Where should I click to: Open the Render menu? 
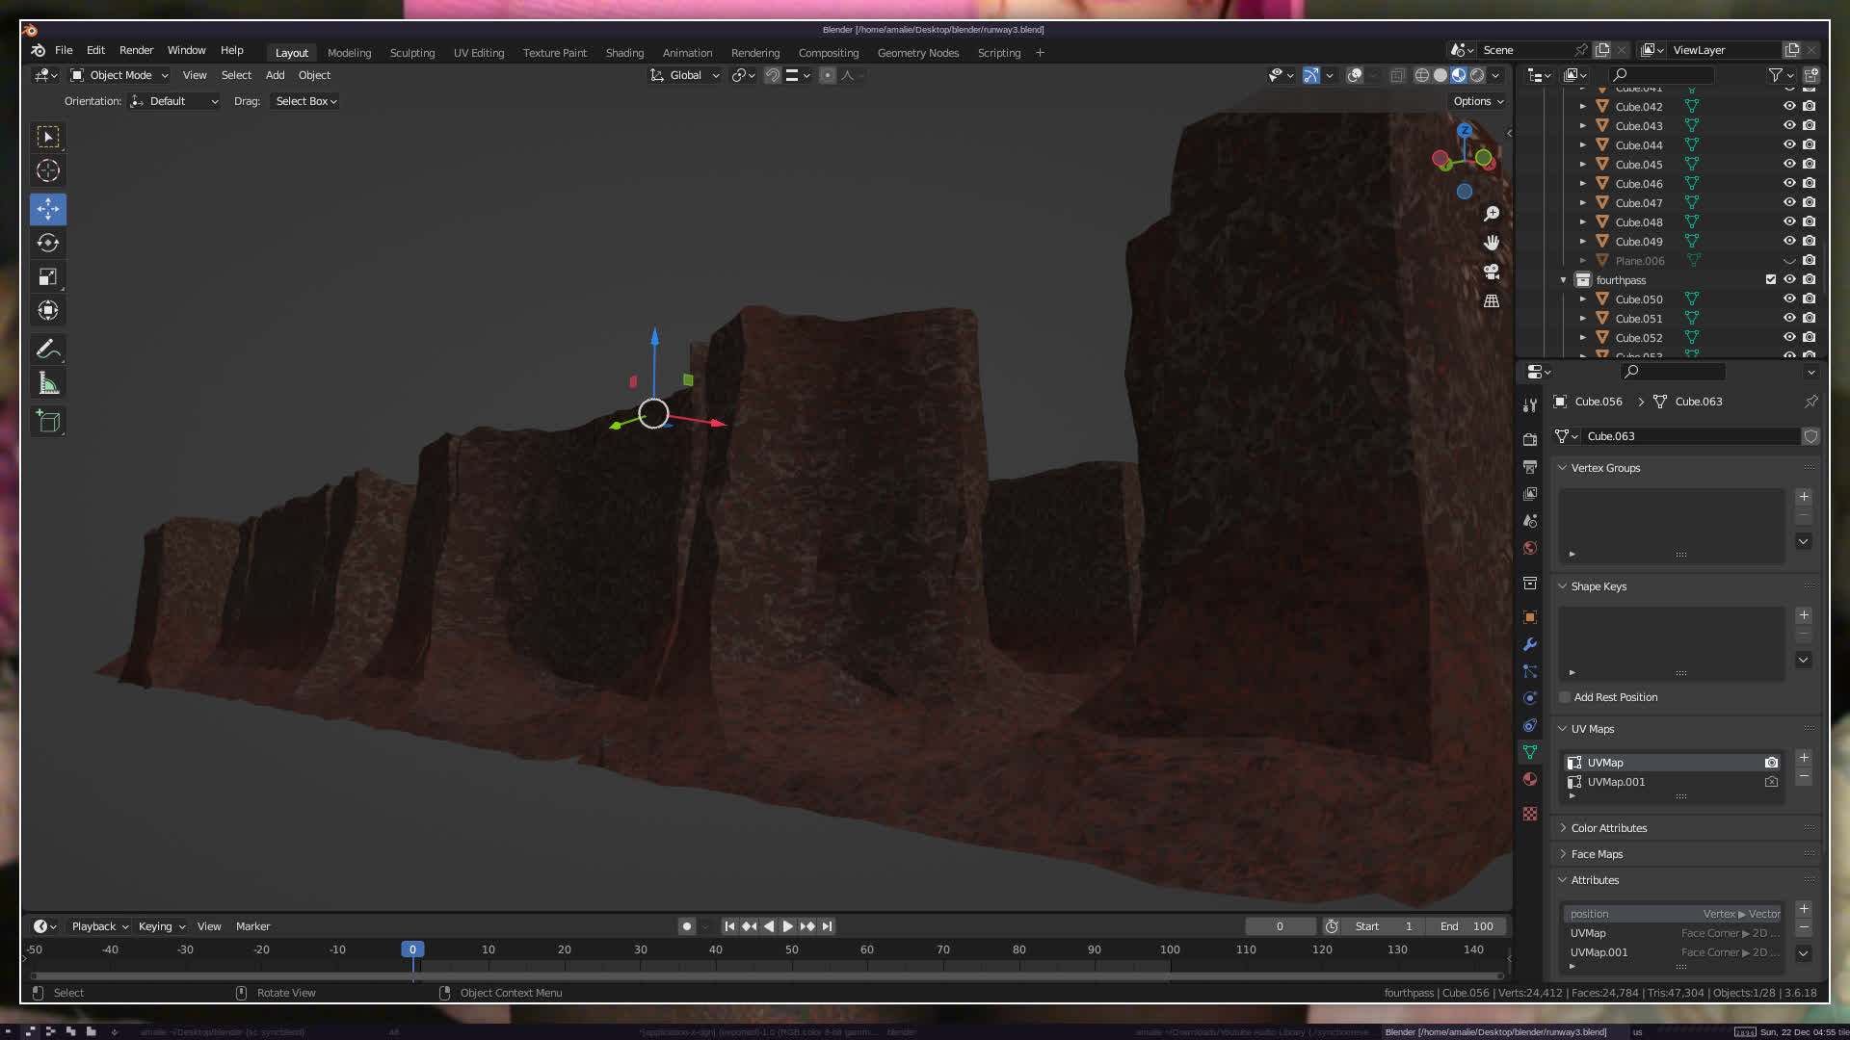point(136,50)
